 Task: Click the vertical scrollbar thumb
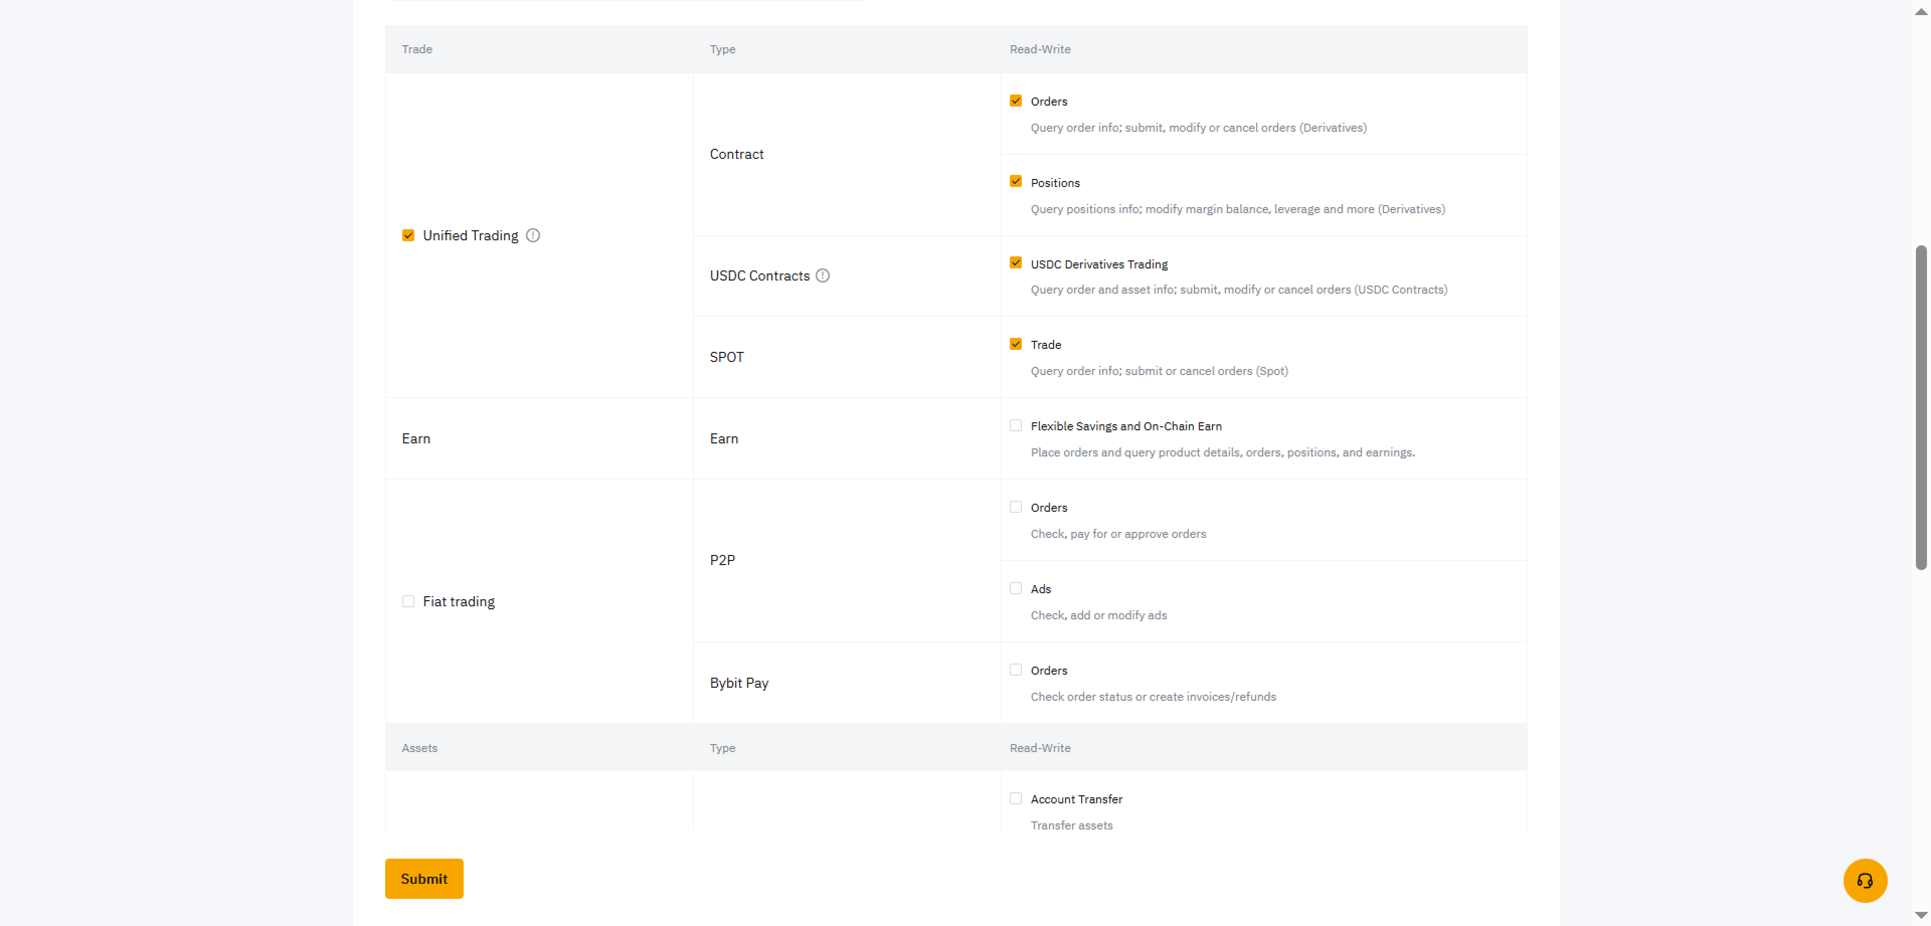[1920, 407]
